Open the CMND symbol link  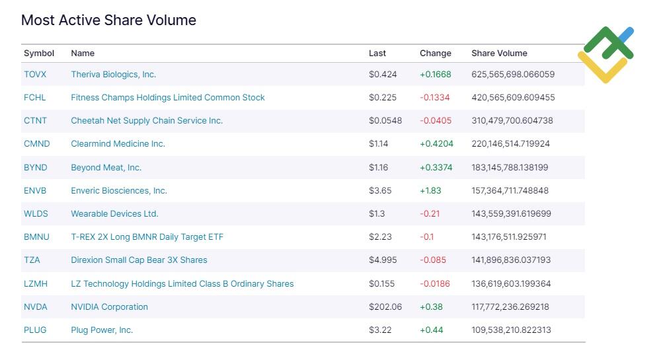point(36,144)
